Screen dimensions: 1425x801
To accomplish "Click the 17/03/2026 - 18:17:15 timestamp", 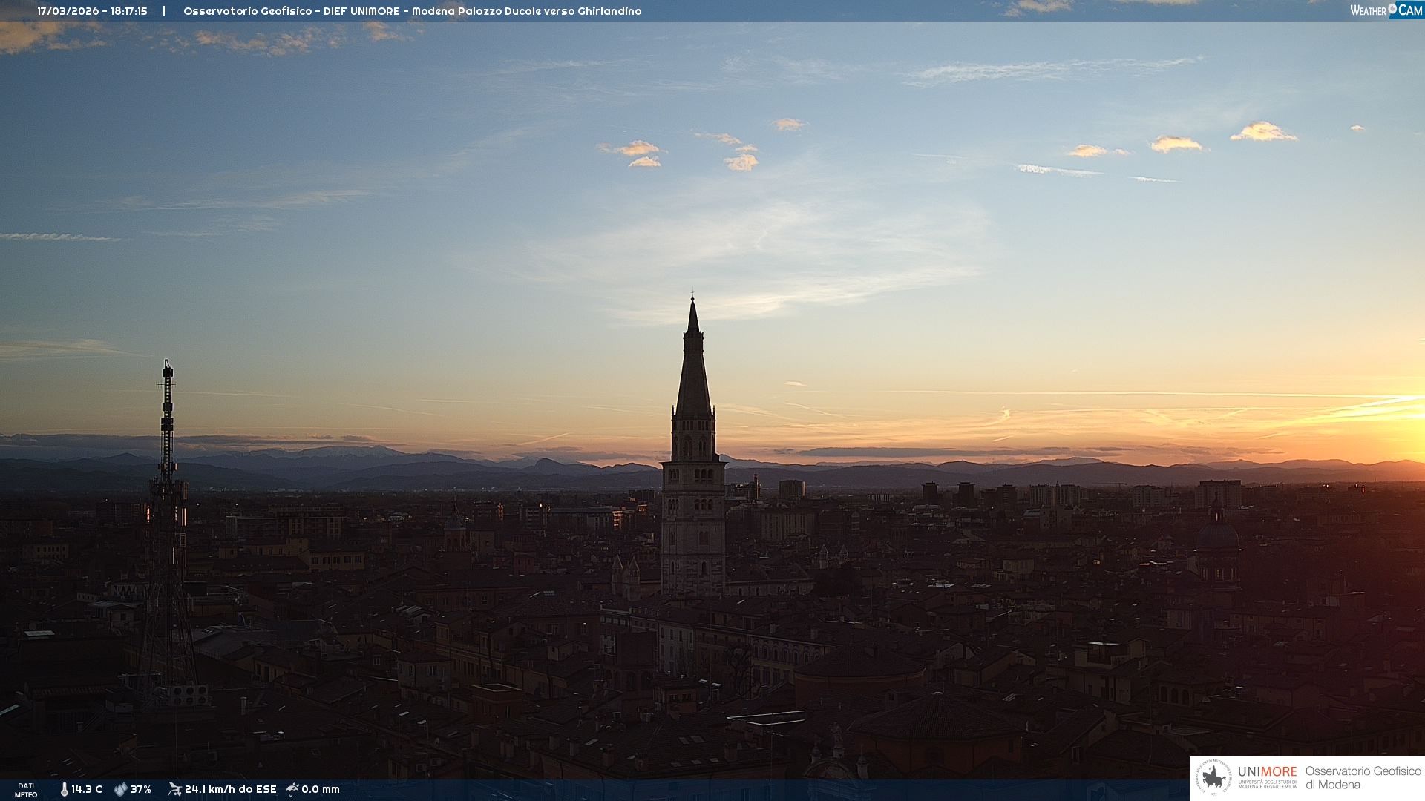I will tap(92, 11).
